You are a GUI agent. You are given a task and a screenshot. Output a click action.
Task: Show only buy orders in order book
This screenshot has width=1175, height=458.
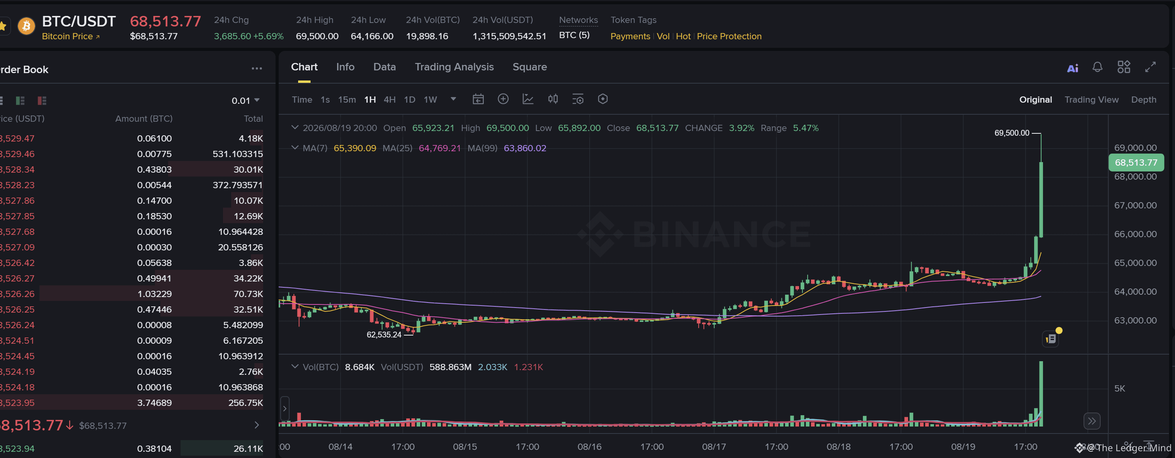pyautogui.click(x=20, y=100)
